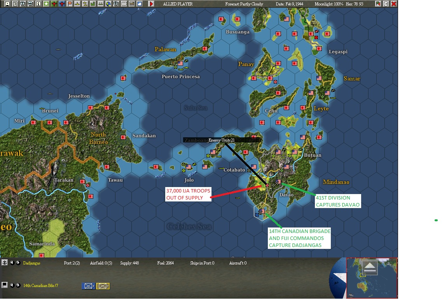This screenshot has width=442, height=301.
Task: Click the minimap in bottom right corner
Action: pos(372,278)
